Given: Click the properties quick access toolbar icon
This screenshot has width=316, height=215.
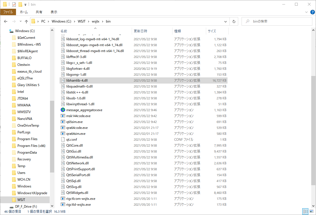Looking at the screenshot, I should tap(14, 4).
